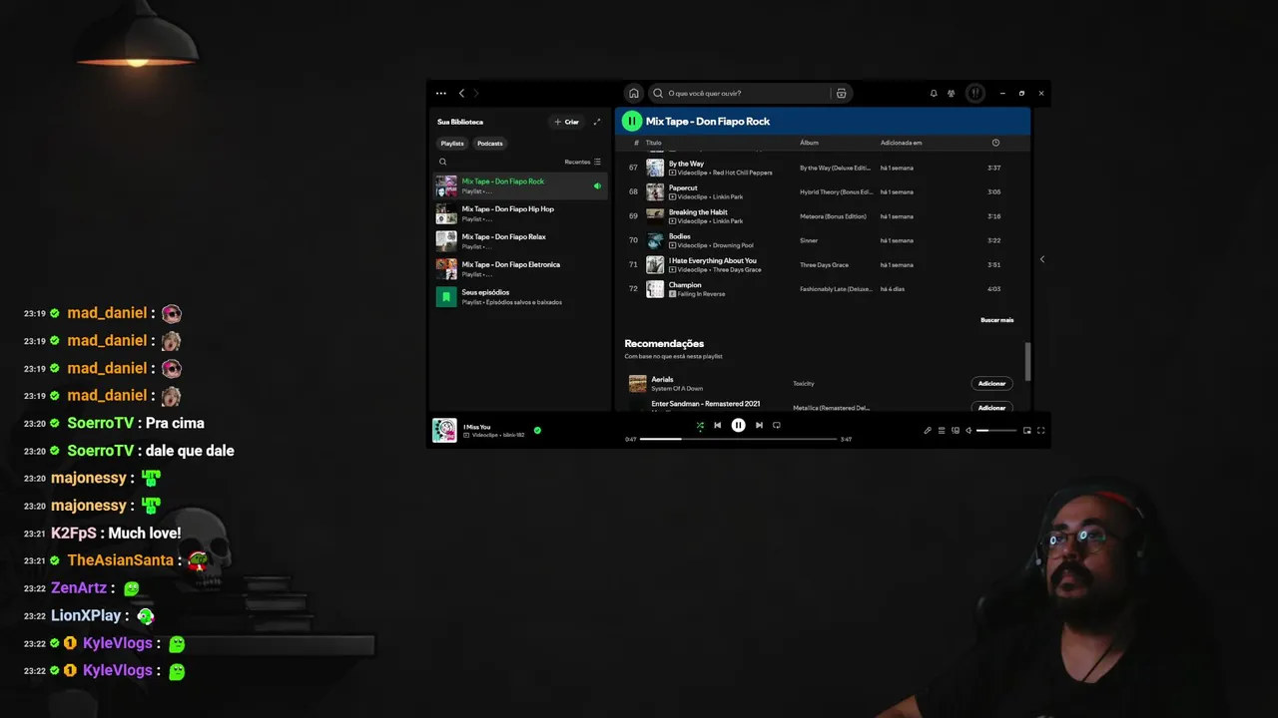
Task: Open the play queue icon
Action: click(x=942, y=430)
